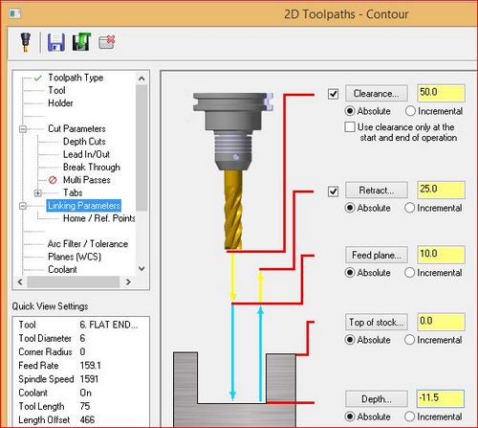Select Absolute for Depth
The height and width of the screenshot is (428, 478).
pos(350,417)
